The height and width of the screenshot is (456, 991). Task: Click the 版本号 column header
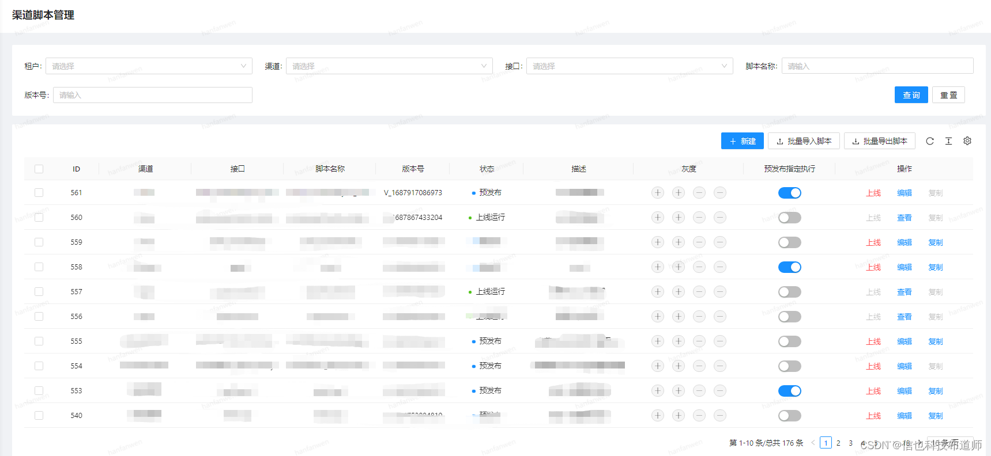[x=413, y=169]
